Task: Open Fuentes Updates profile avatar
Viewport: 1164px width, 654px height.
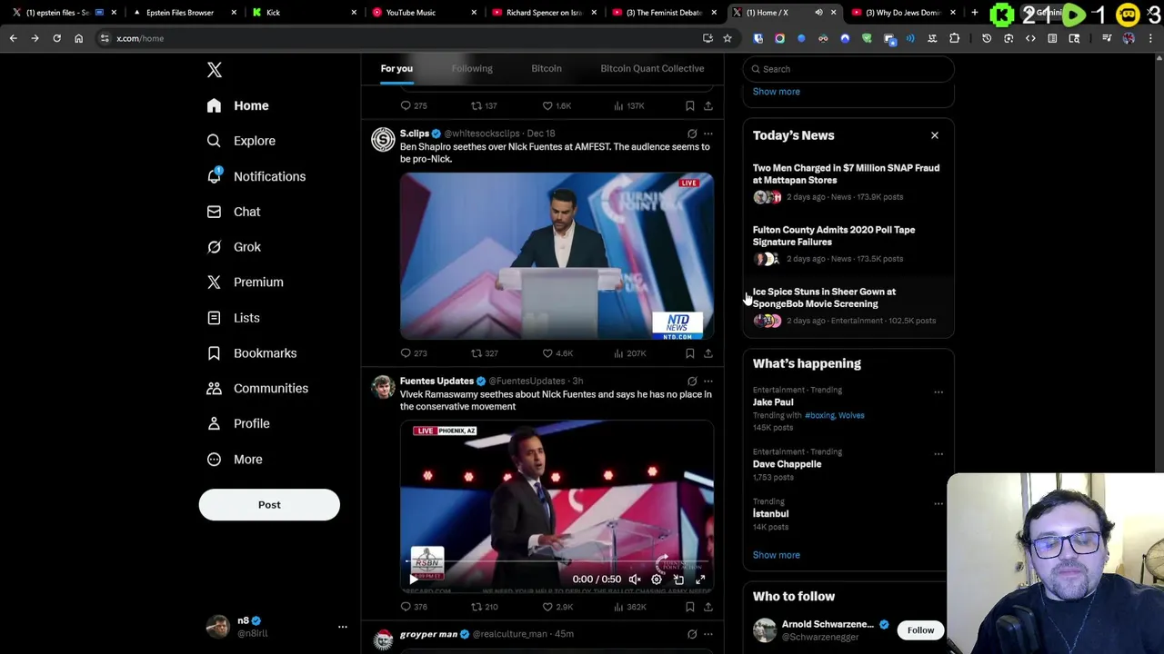Action: pyautogui.click(x=383, y=388)
